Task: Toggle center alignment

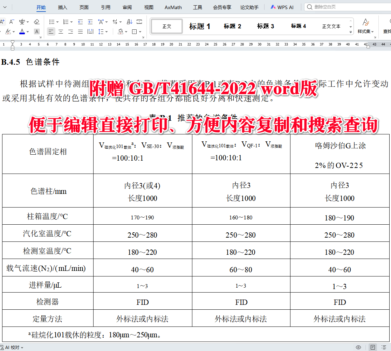Action: pos(61,31)
